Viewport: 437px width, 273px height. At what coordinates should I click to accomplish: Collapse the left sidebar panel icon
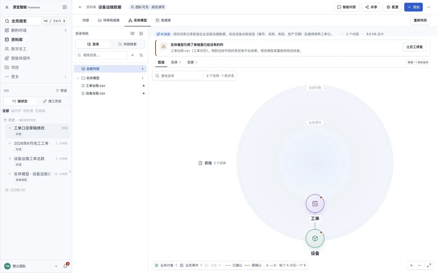[65, 7]
